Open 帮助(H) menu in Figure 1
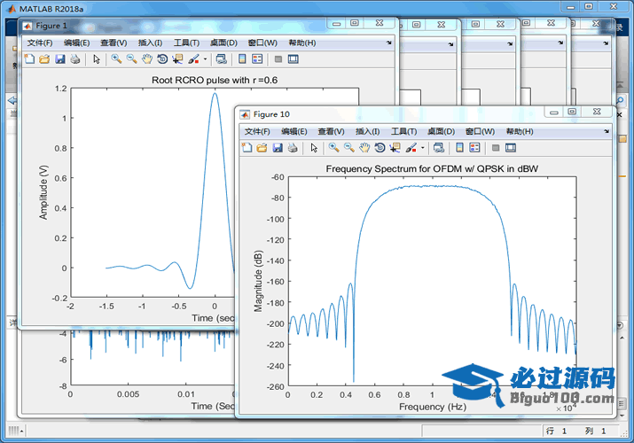Screen dimensions: 634x443 pyautogui.click(x=302, y=43)
